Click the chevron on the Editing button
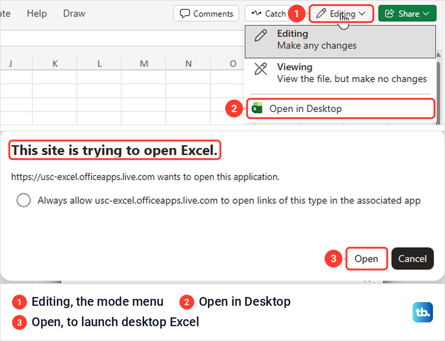Viewport: 445px width, 341px height. click(x=362, y=13)
